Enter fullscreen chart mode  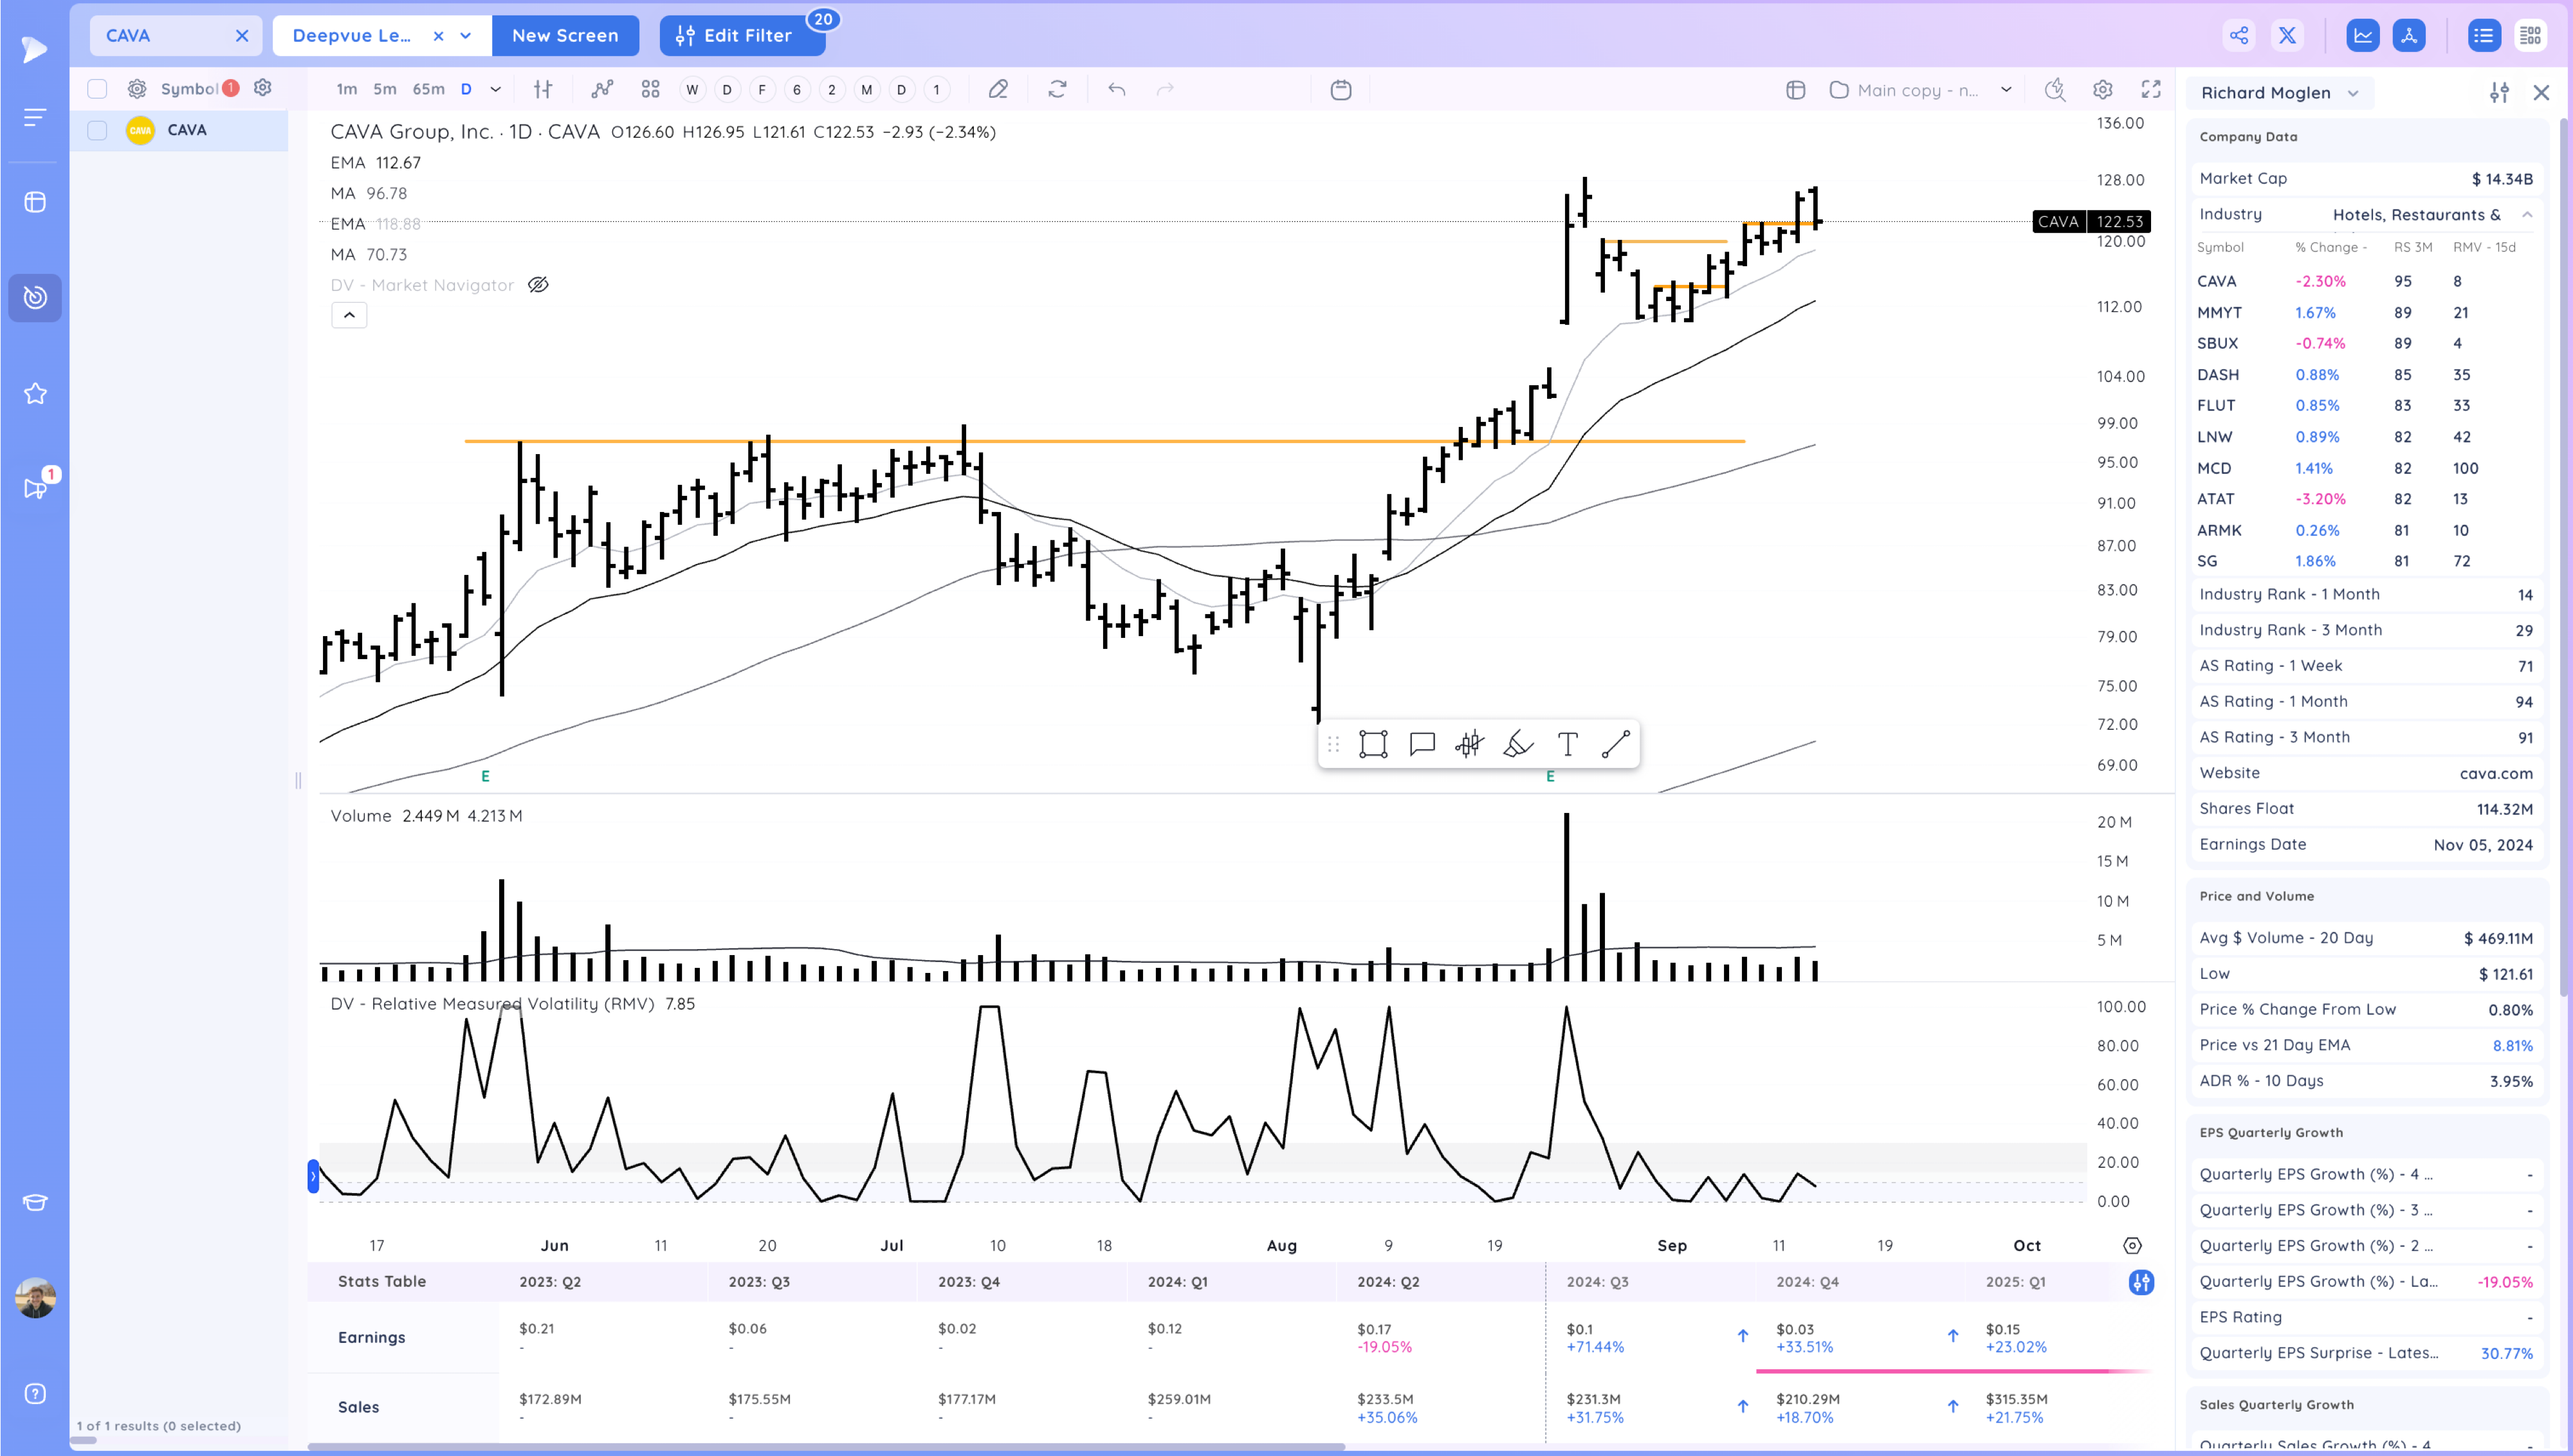[x=2151, y=90]
